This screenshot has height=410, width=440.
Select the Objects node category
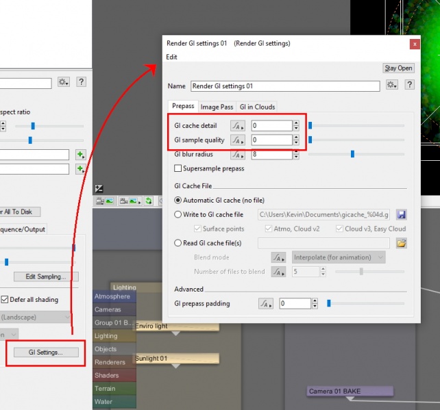114,349
